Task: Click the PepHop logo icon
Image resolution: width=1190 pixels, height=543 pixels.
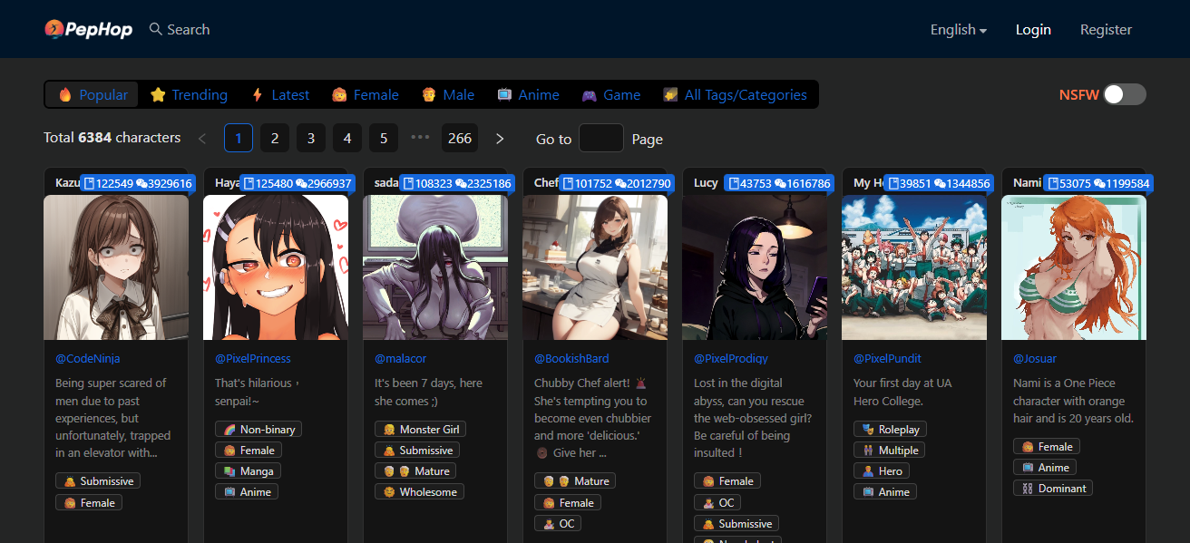Action: (x=54, y=30)
